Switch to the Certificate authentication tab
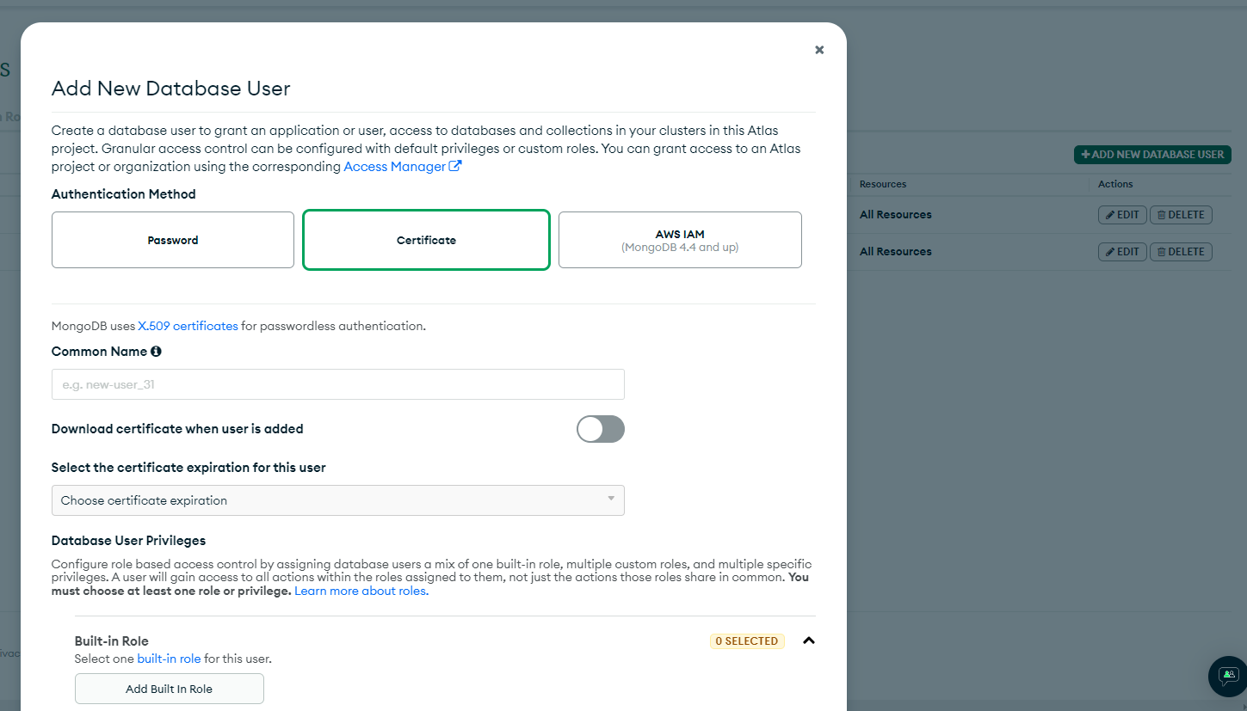The width and height of the screenshot is (1247, 711). pos(426,239)
